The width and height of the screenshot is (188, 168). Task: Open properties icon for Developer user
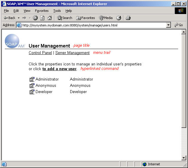(32, 92)
